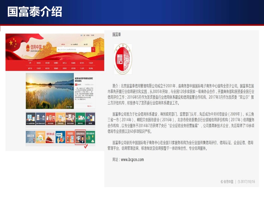The width and height of the screenshot is (264, 198).
Task: Click the date text 2017/10/16
Action: [x=248, y=182]
